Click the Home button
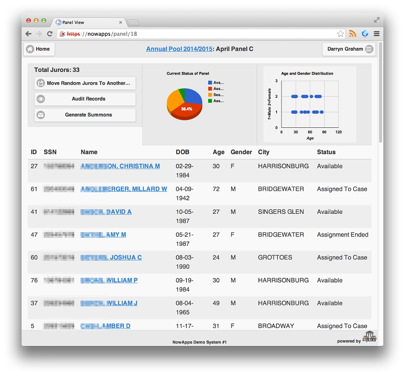 [39, 49]
